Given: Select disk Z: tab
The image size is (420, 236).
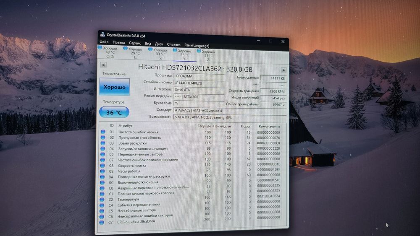Looking at the screenshot, I should [207, 56].
